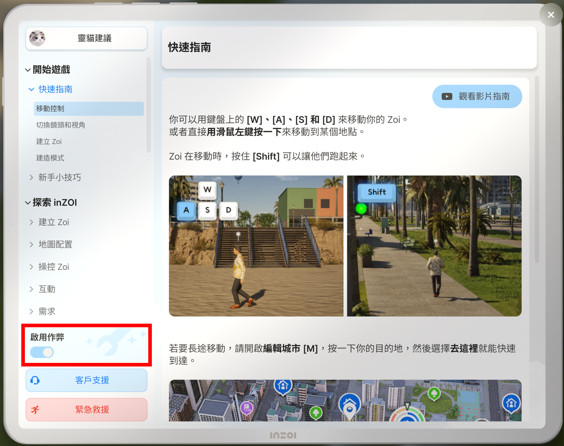Image resolution: width=564 pixels, height=446 pixels.
Task: Click the 緊急救援 emergency rescue button
Action: pyautogui.click(x=86, y=410)
